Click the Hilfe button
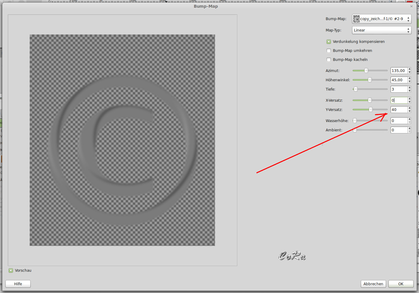 pos(18,284)
